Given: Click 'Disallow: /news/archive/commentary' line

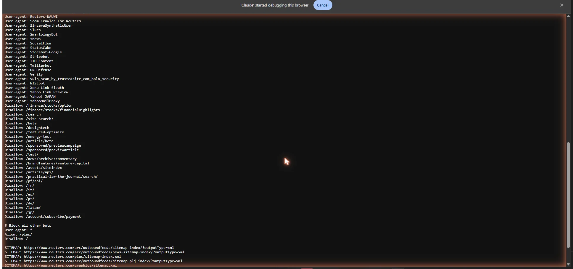Looking at the screenshot, I should coord(41,159).
